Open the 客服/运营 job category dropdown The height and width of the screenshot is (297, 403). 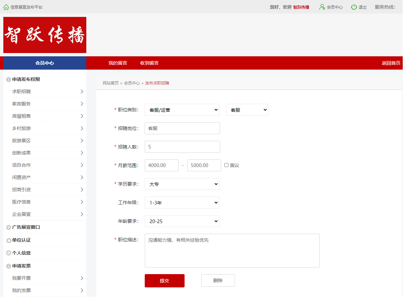pos(182,110)
